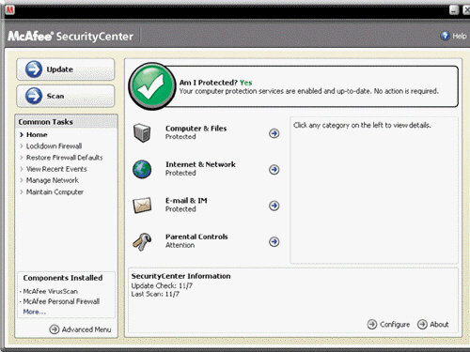The width and height of the screenshot is (470, 352).
Task: Click Attention status under Parental Controls
Action: coord(180,245)
